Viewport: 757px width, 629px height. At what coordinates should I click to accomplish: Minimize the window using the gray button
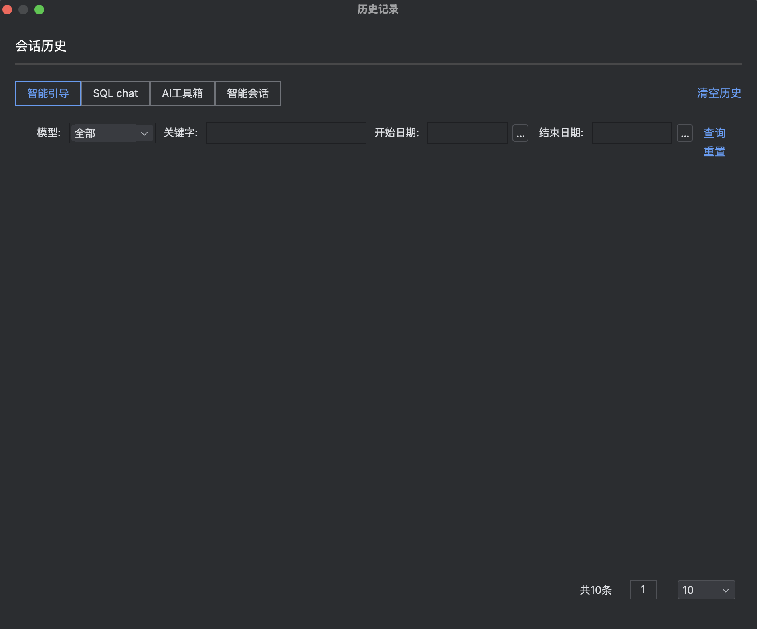point(23,10)
